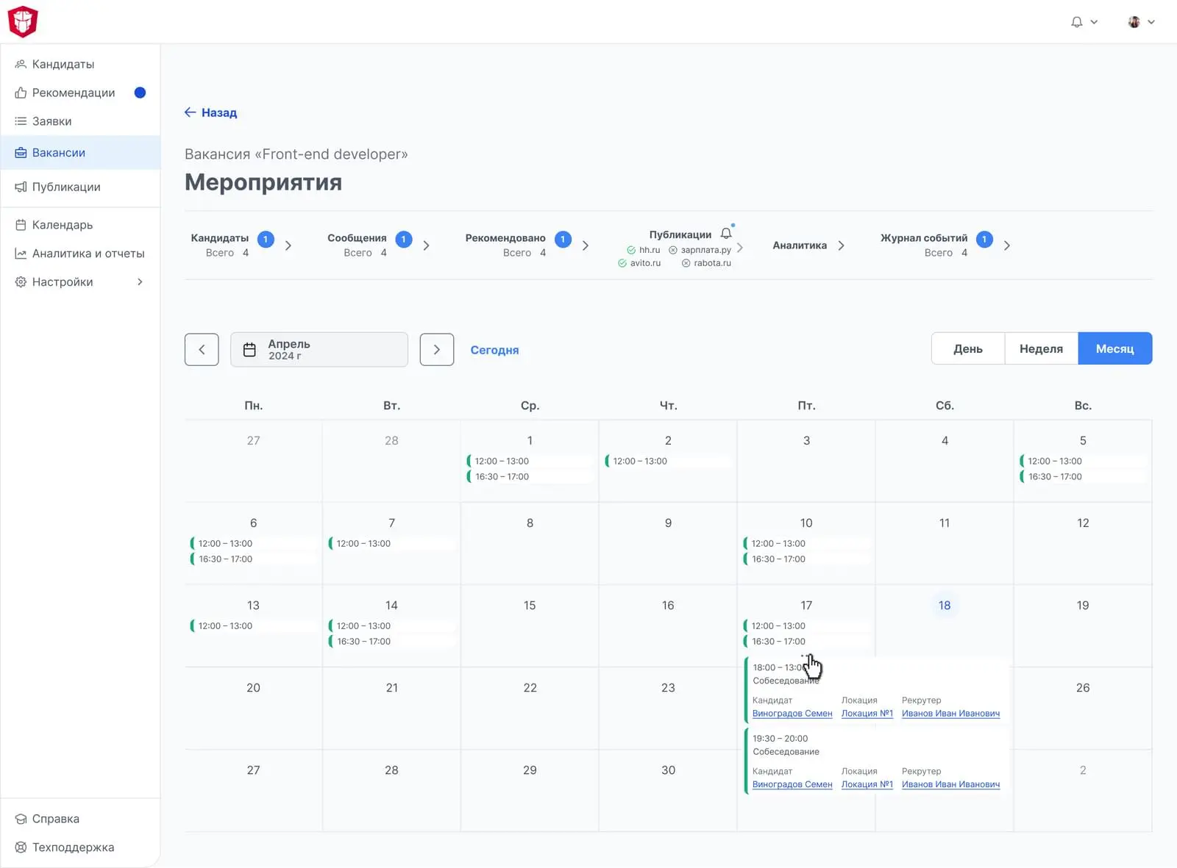Go to previous month with left arrow
Viewport: 1177px width, 868px height.
pos(202,350)
